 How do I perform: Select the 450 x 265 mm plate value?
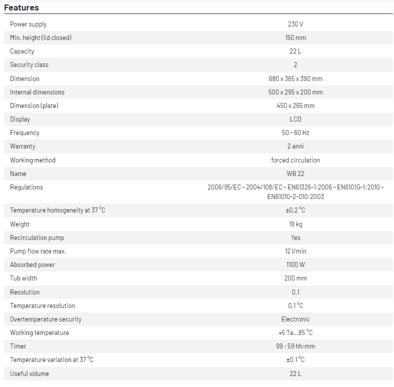295,106
